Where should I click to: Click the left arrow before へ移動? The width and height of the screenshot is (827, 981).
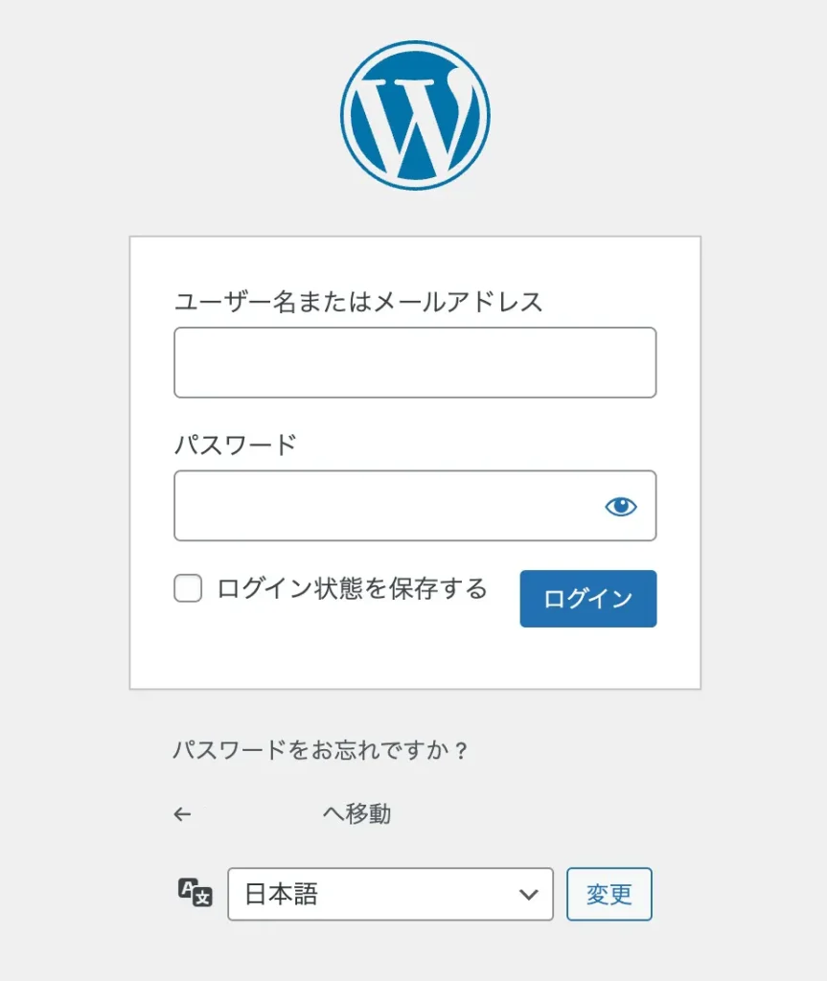point(182,814)
